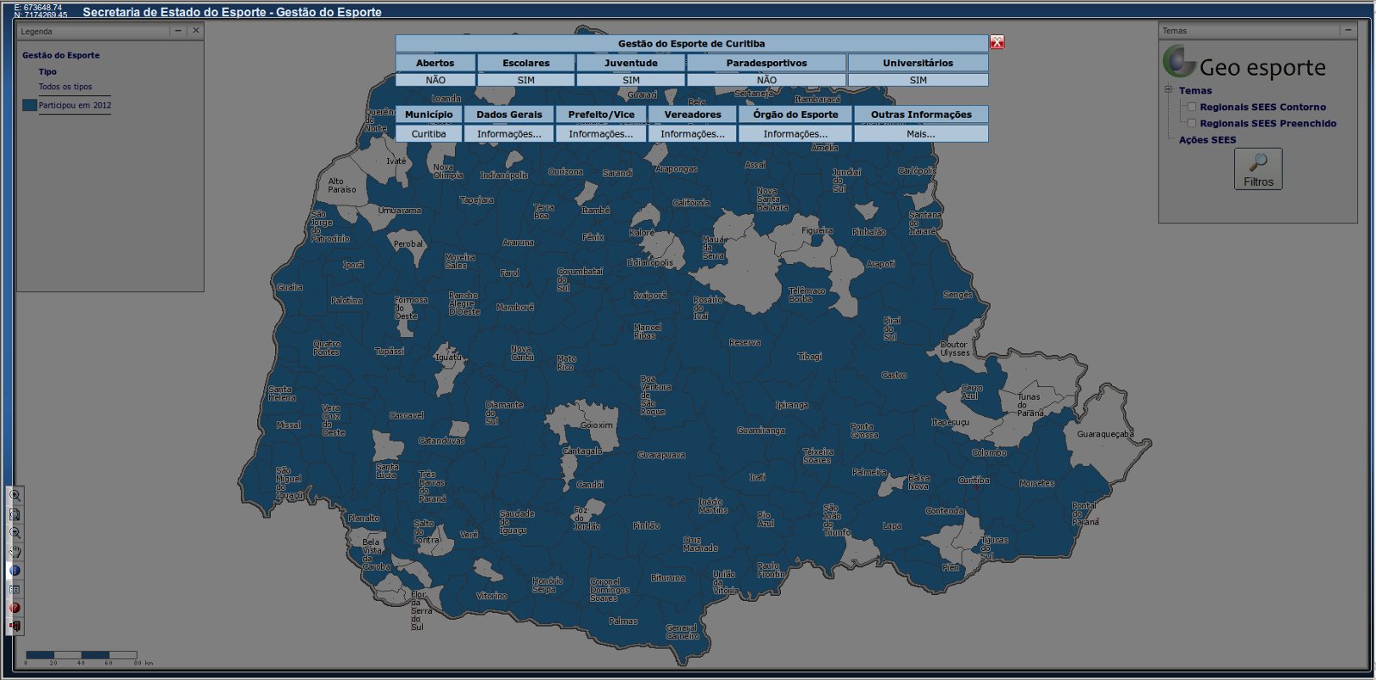Click Mais under Outras Informações
1376x680 pixels.
tap(920, 134)
